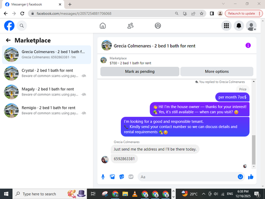Click the phone number message 6592863381
The width and height of the screenshot is (265, 199).
coord(124,159)
